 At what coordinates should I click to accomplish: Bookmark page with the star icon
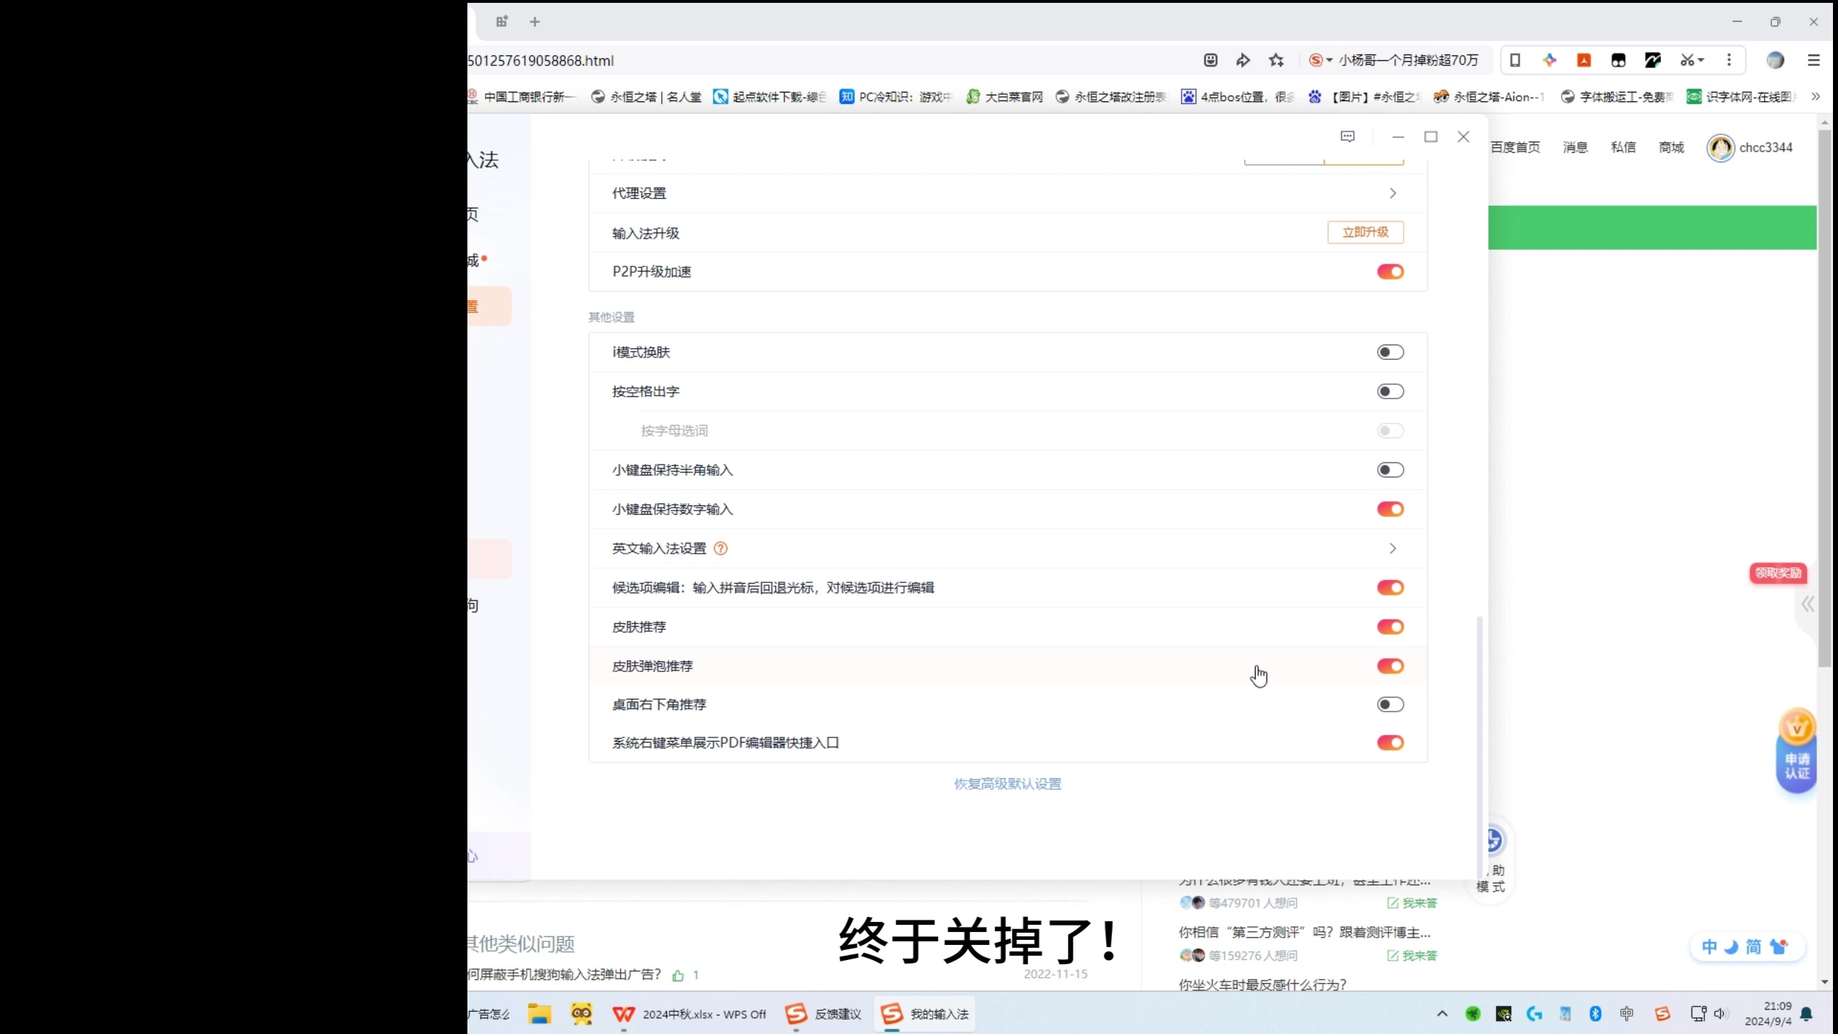click(x=1276, y=60)
